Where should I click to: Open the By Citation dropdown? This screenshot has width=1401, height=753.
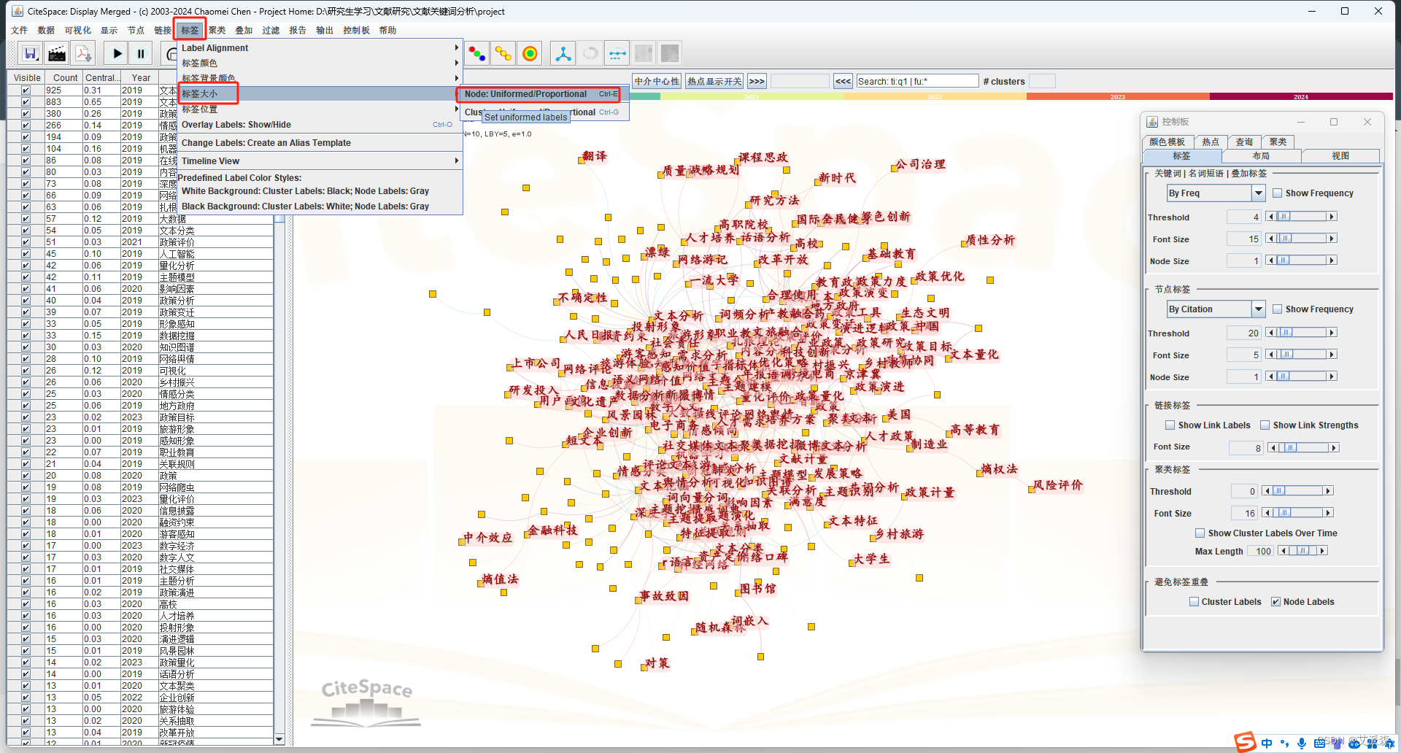pyautogui.click(x=1216, y=309)
